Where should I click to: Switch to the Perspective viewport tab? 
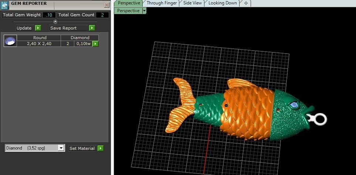click(x=129, y=3)
